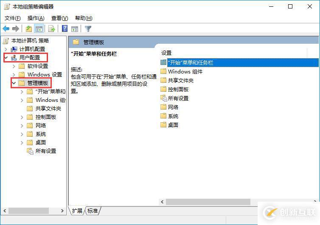Select 本地计算机 策略 root label
This screenshot has height=225, width=320.
[x=30, y=41]
